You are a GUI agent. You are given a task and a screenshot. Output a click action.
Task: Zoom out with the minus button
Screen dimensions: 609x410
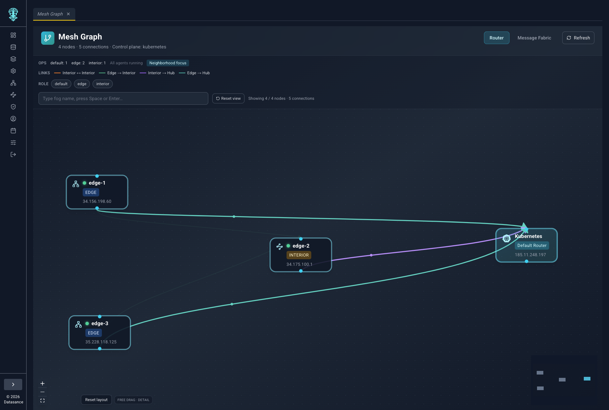42,392
